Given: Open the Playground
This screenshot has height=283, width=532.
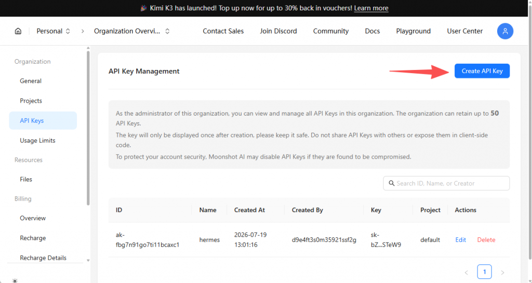Looking at the screenshot, I should [x=413, y=31].
